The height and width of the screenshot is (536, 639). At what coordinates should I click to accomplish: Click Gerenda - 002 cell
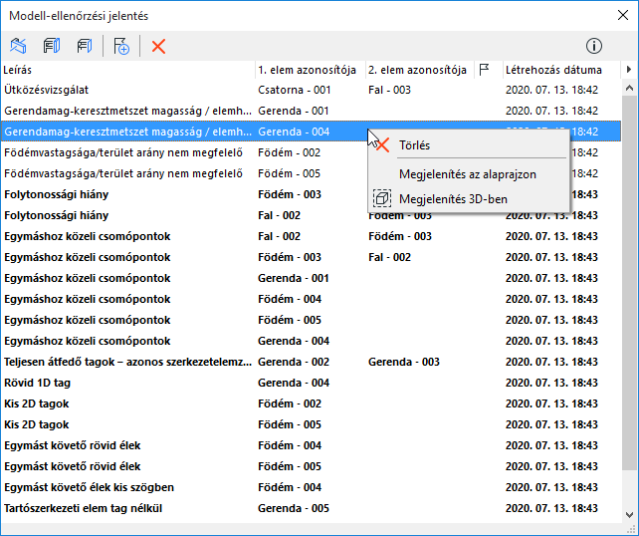click(x=294, y=362)
